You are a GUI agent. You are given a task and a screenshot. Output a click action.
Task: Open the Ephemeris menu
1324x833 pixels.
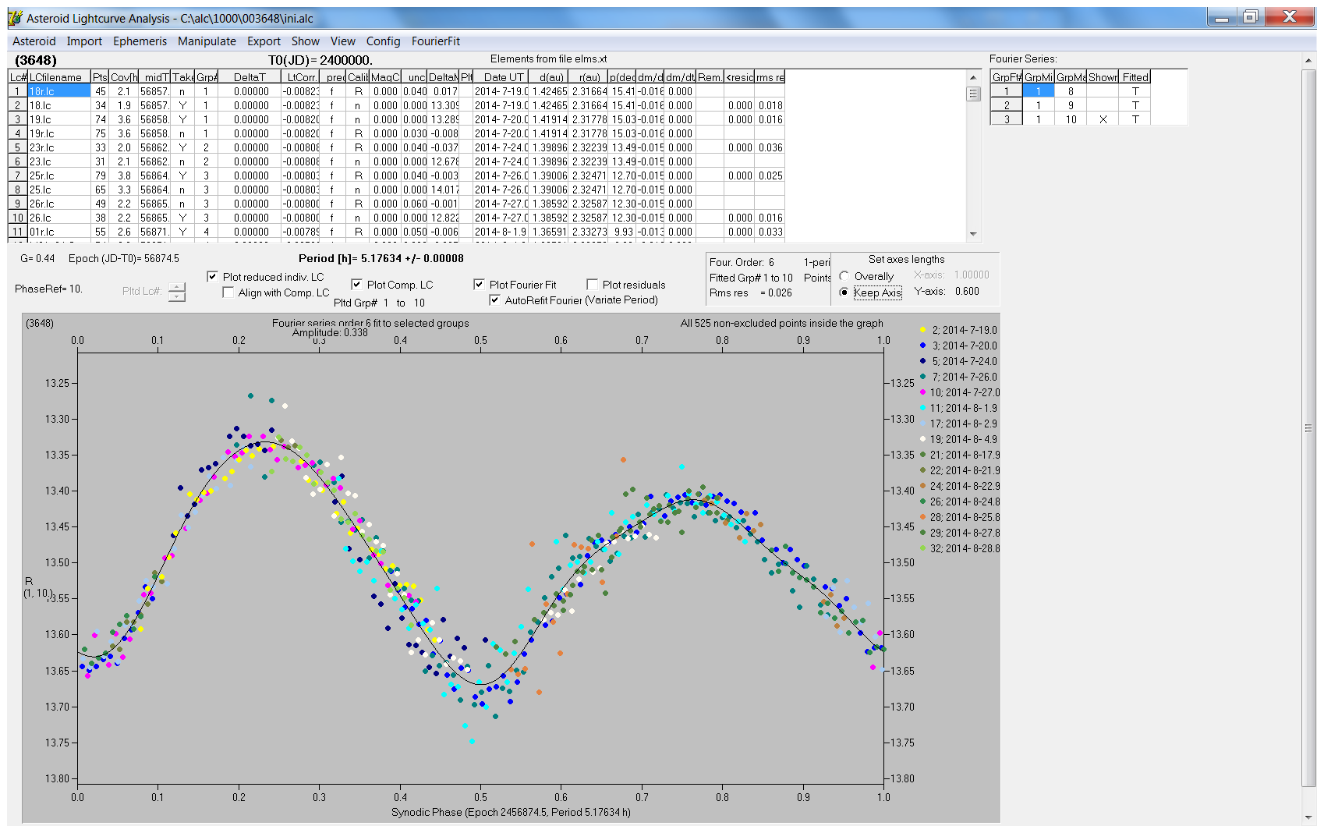pos(140,41)
